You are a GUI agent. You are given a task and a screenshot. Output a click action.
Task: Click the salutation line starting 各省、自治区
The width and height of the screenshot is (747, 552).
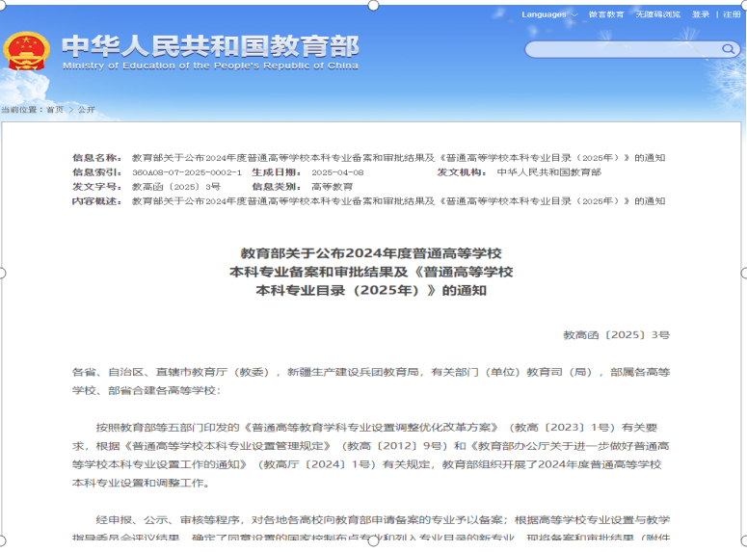pyautogui.click(x=371, y=381)
